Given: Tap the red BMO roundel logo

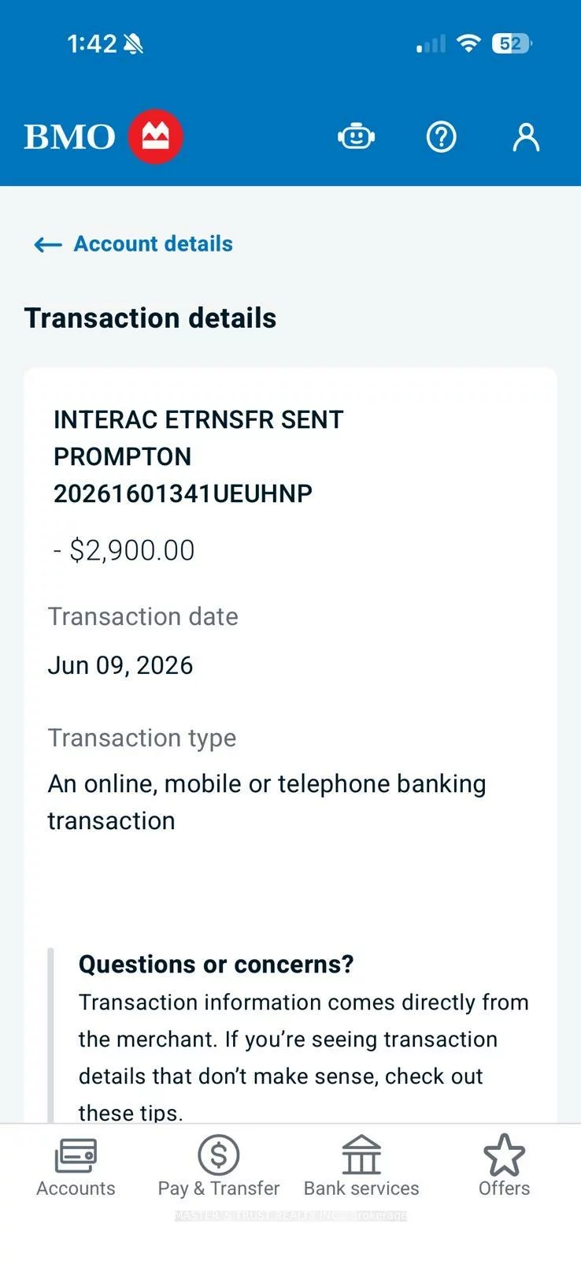Looking at the screenshot, I should (156, 137).
